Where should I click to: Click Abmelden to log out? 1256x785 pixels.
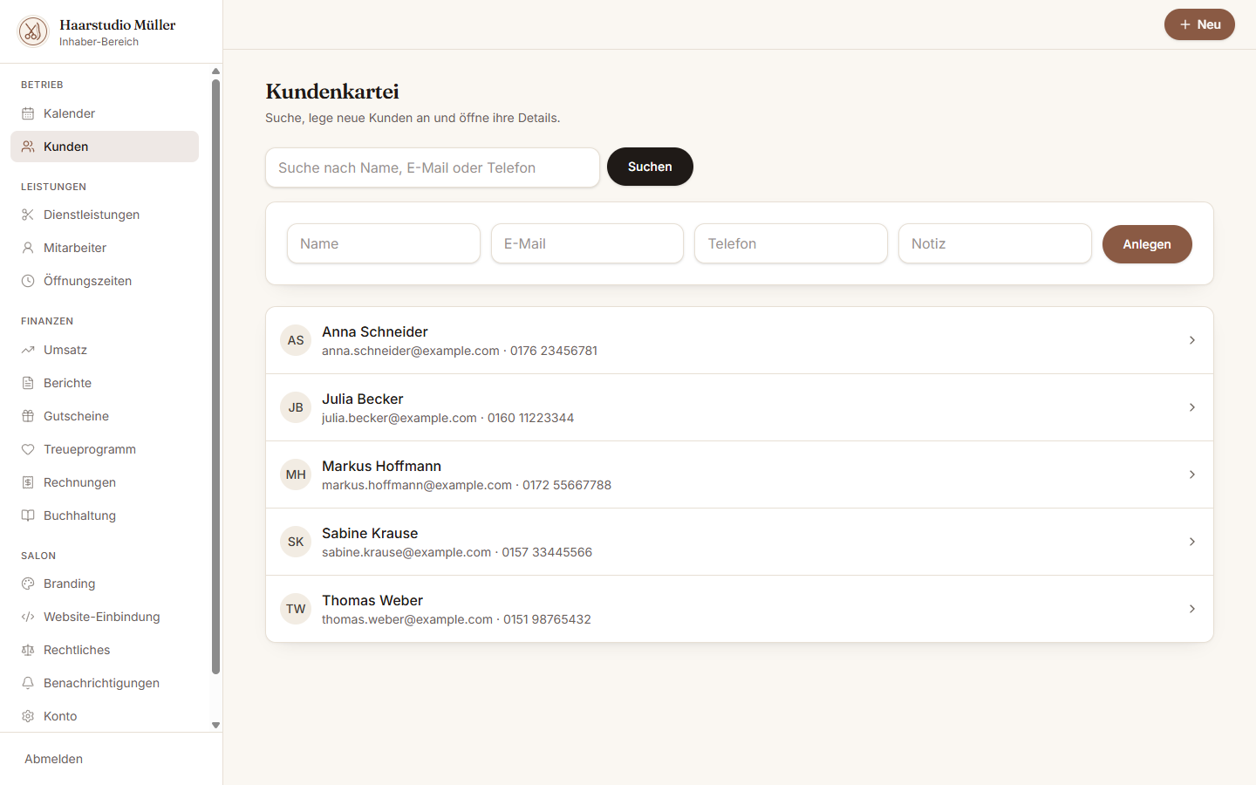(x=54, y=759)
